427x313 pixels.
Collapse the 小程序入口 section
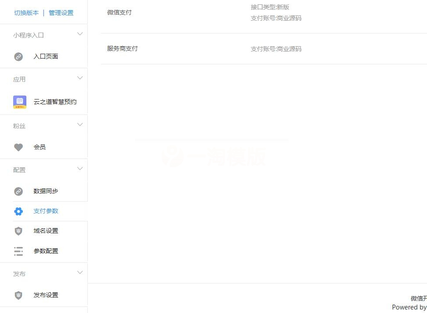click(80, 33)
